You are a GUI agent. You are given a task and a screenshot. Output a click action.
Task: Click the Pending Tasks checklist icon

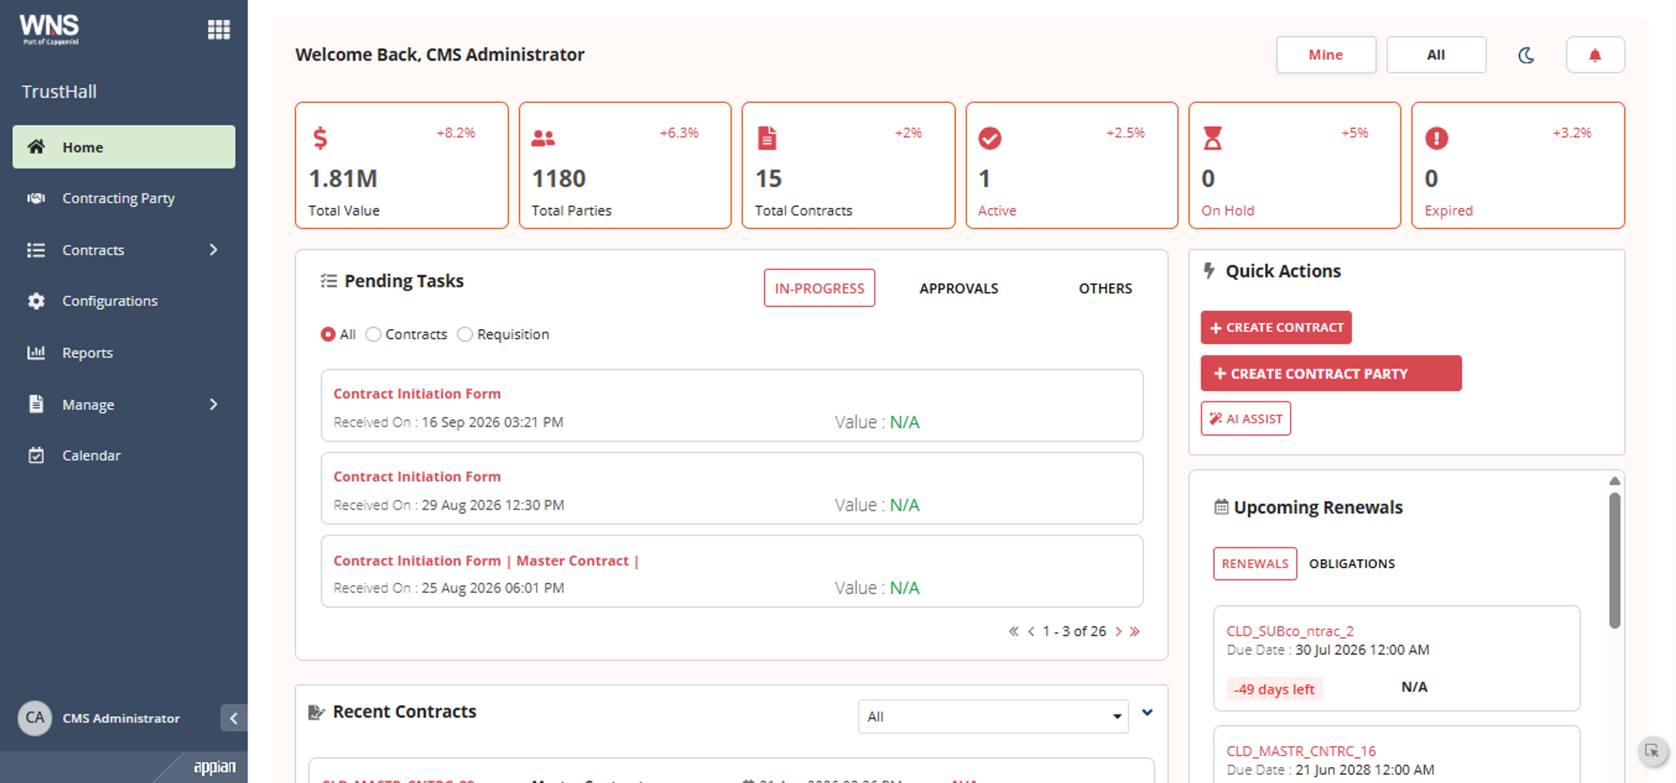click(x=329, y=281)
